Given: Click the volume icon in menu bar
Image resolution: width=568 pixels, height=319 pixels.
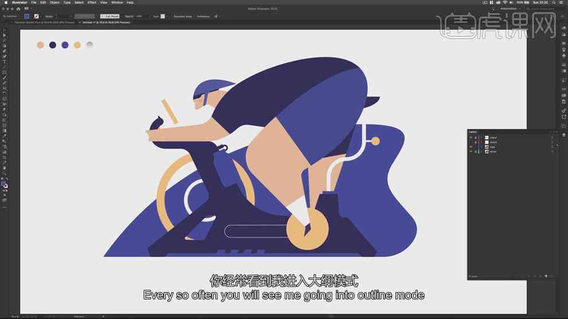Looking at the screenshot, I should coord(511,2).
